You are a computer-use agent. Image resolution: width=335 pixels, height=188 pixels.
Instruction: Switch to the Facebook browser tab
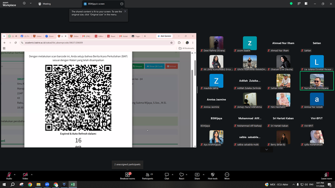25,36
